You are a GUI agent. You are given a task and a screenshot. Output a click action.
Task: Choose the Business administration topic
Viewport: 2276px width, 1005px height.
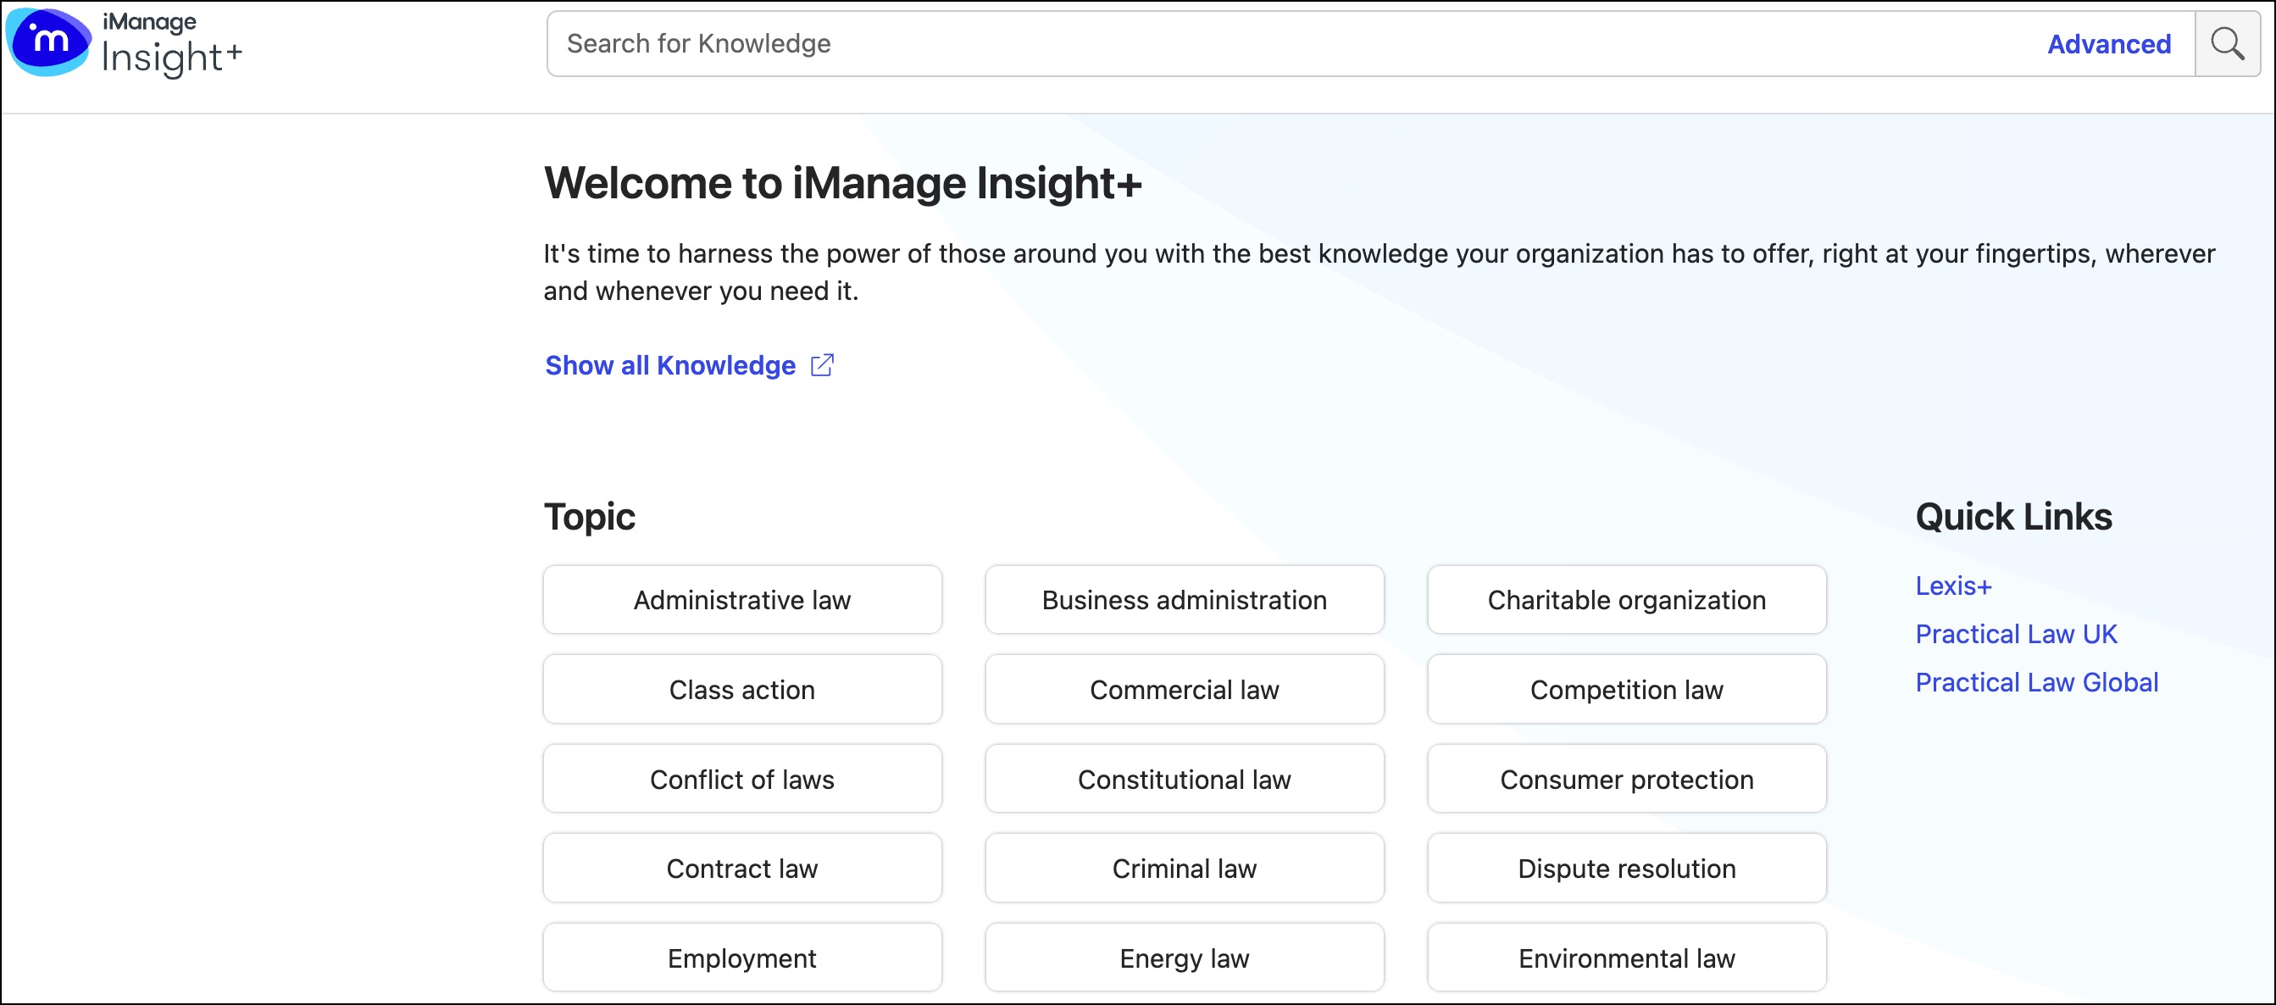click(1183, 600)
